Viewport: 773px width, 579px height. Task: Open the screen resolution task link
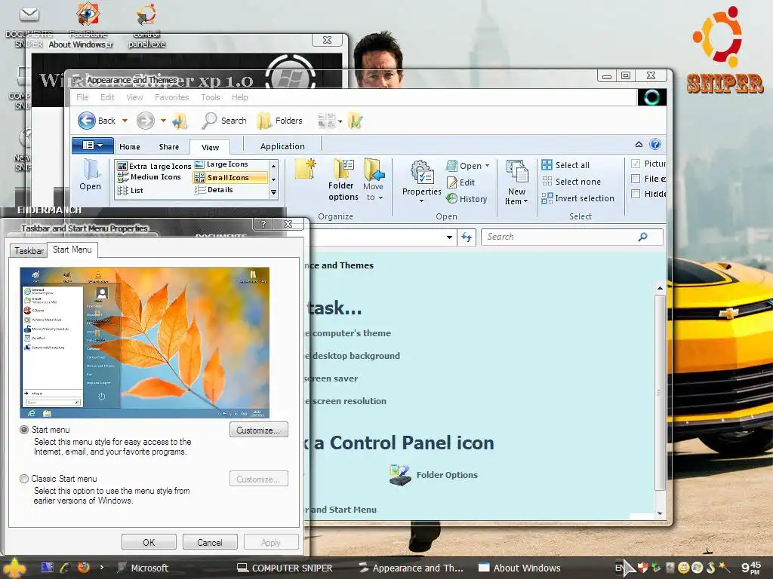[345, 401]
